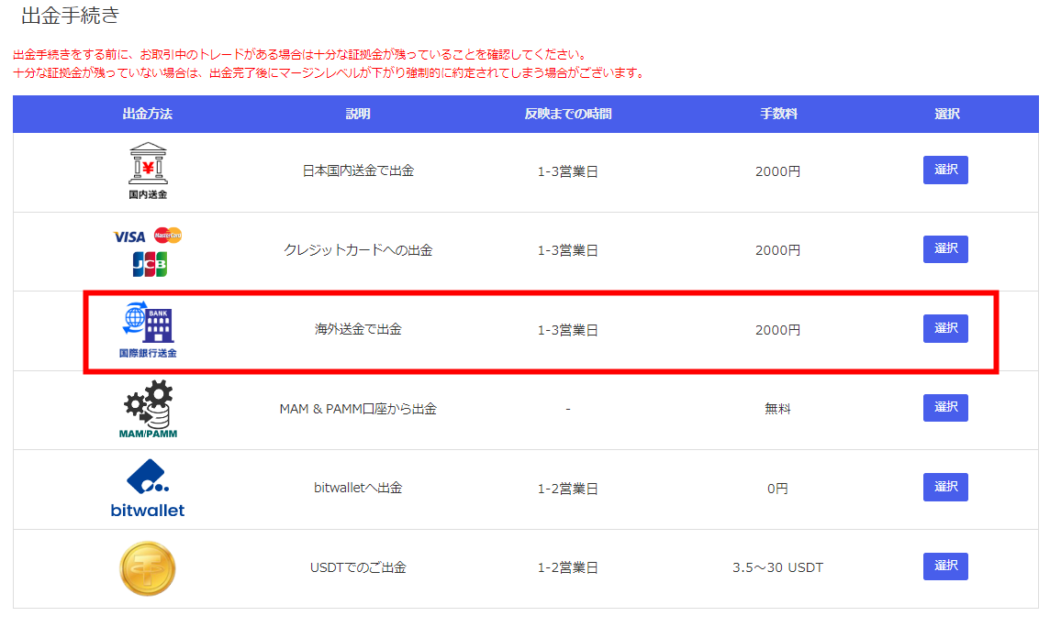Screen dimensions: 1050x627
Task: Select overseas transfer (海外送金で出金) withdrawal
Action: (945, 328)
